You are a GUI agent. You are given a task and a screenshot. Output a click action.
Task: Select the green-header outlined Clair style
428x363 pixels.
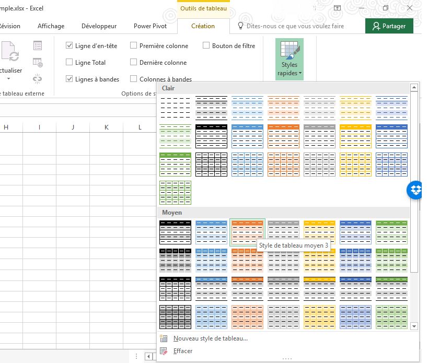pyautogui.click(x=175, y=165)
